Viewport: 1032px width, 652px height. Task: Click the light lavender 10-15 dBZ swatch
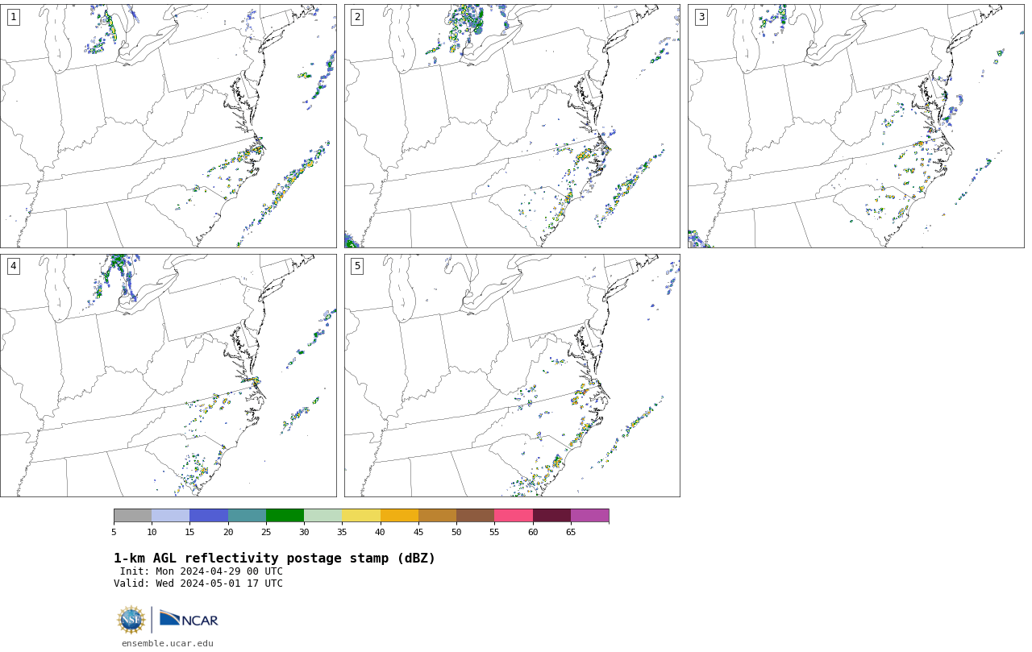(x=171, y=516)
